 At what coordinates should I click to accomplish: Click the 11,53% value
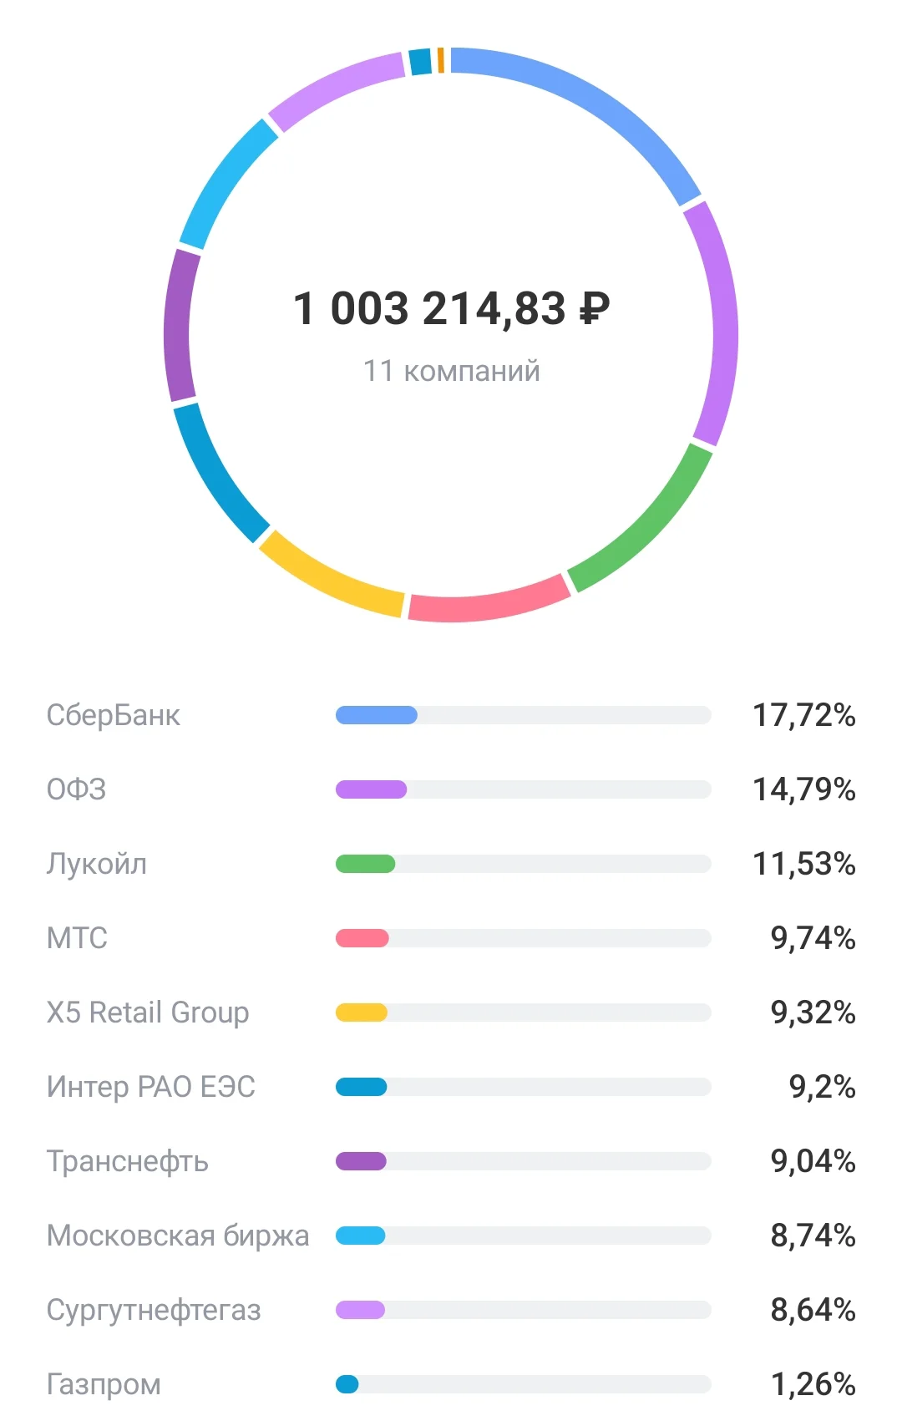pyautogui.click(x=804, y=864)
